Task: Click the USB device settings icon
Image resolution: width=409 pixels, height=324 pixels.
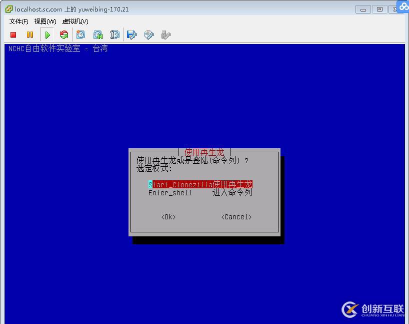Action: 165,35
